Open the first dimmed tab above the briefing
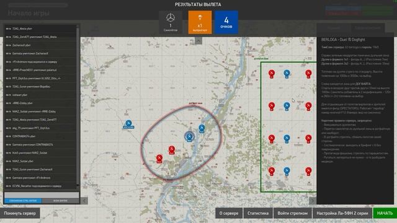The image size is (397, 223). (x=334, y=28)
